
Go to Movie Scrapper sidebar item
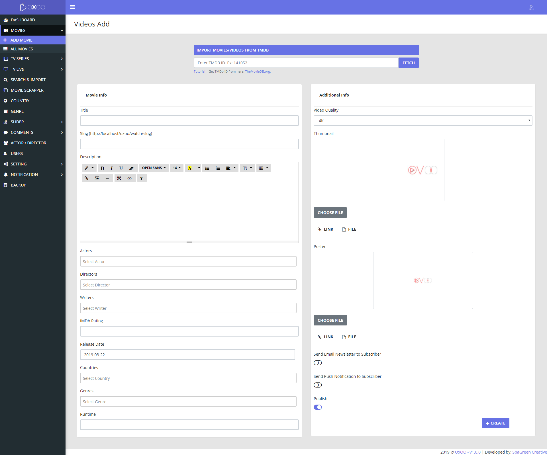(27, 90)
